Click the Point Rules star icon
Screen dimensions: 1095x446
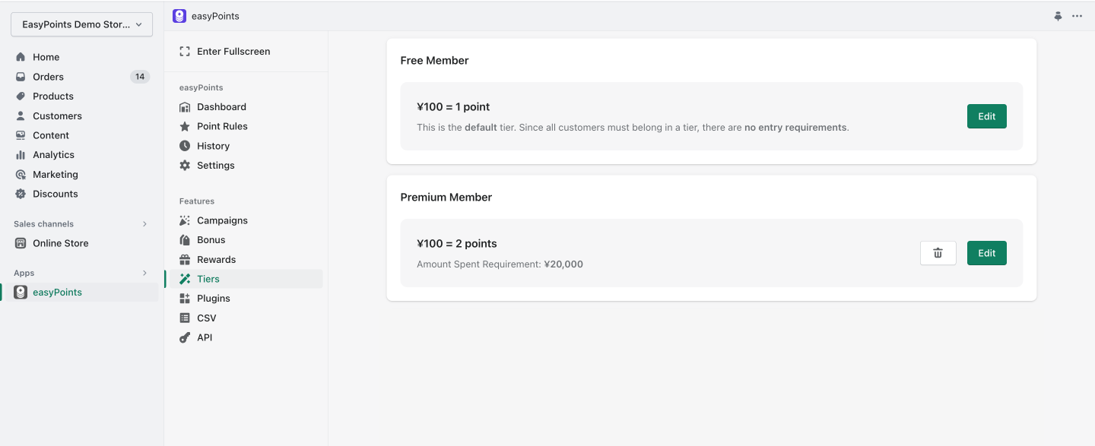click(x=185, y=126)
